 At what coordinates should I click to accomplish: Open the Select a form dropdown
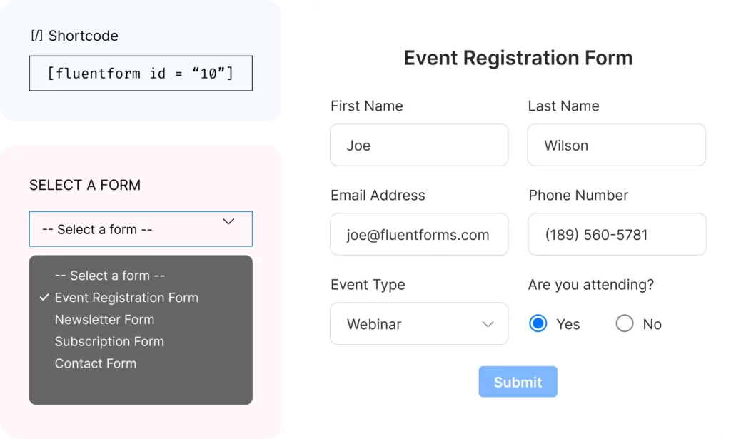click(x=141, y=229)
